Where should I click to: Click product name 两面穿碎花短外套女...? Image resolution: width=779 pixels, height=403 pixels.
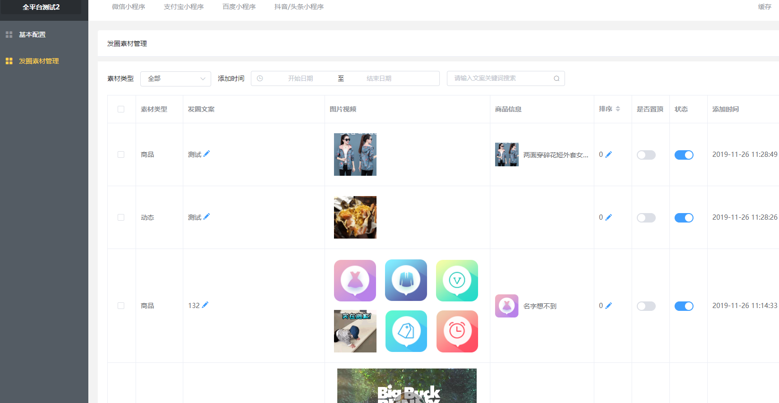556,155
